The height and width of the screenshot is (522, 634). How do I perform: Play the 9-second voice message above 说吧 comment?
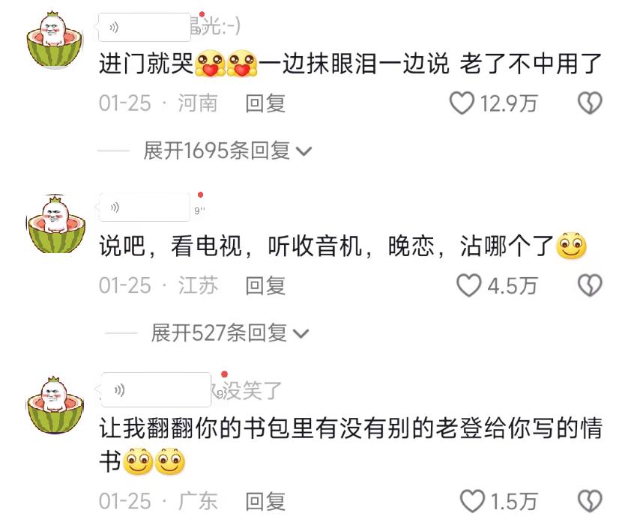click(145, 207)
